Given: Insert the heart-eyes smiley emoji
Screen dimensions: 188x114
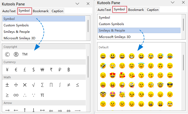Looking at the screenshot, I should click(113, 75).
